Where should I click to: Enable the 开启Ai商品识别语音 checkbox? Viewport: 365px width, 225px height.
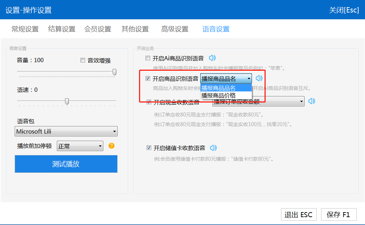click(x=148, y=58)
